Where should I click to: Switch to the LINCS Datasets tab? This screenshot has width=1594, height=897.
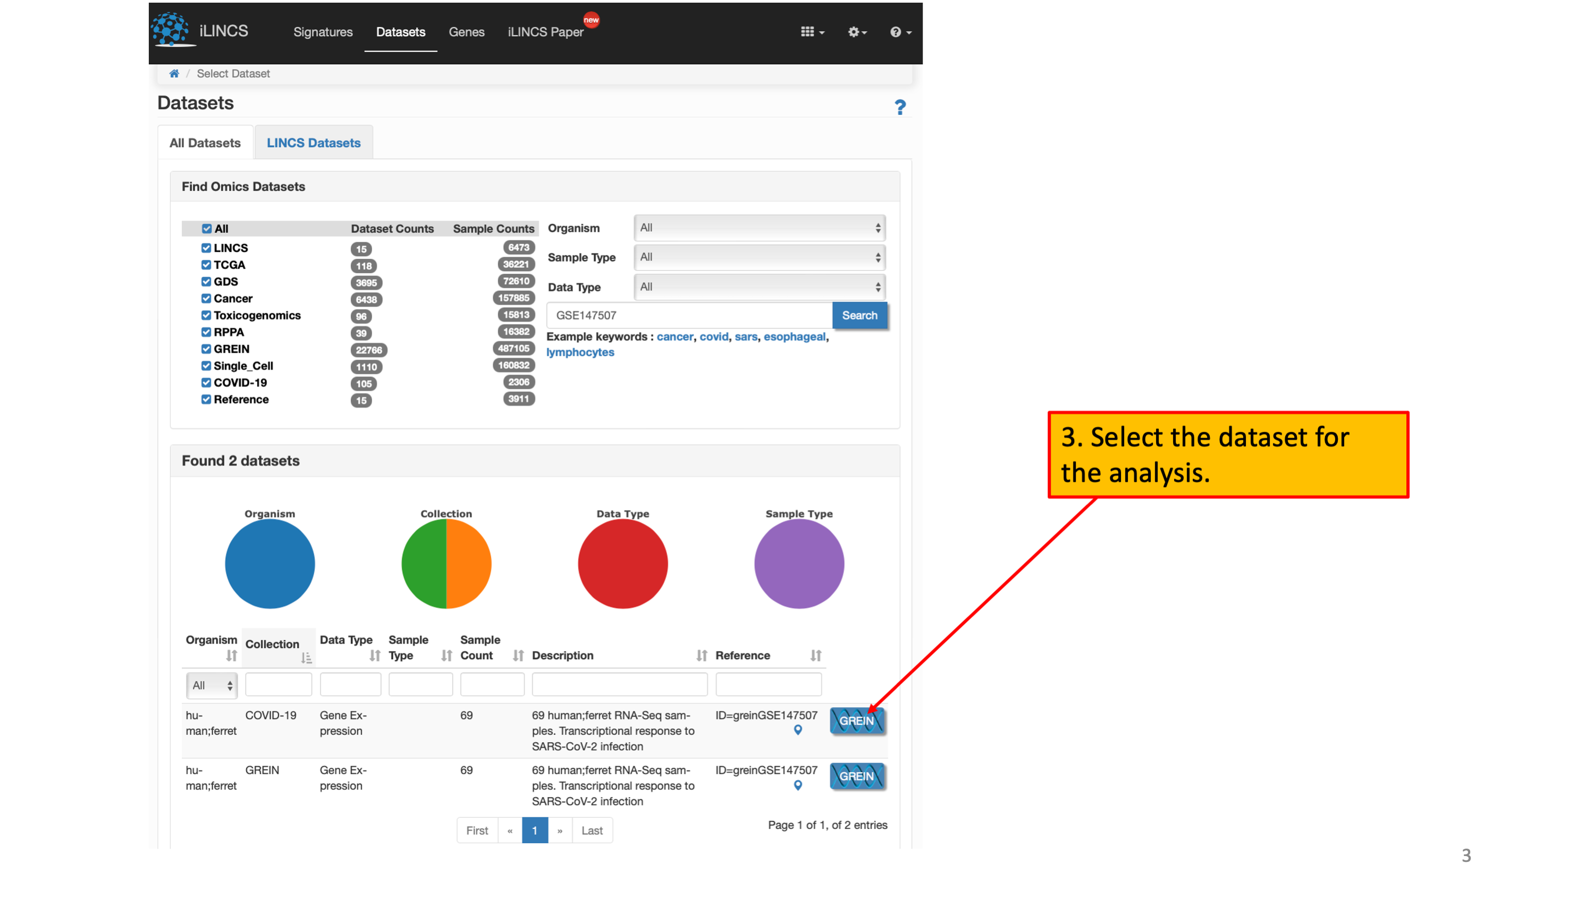click(x=314, y=142)
